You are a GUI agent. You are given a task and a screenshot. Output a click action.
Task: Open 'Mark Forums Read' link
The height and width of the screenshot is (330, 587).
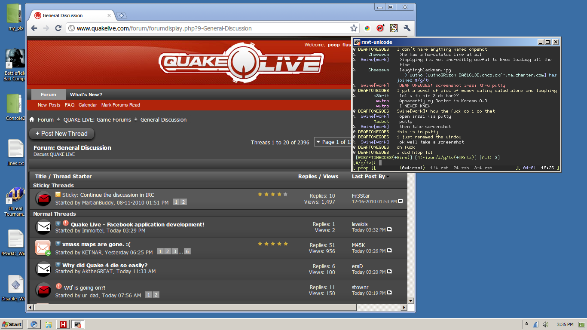120,105
